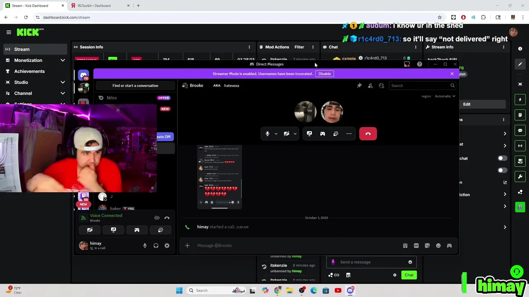Select pencil edit icon in Kick toolbar
Image resolution: width=529 pixels, height=297 pixels.
tap(520, 64)
